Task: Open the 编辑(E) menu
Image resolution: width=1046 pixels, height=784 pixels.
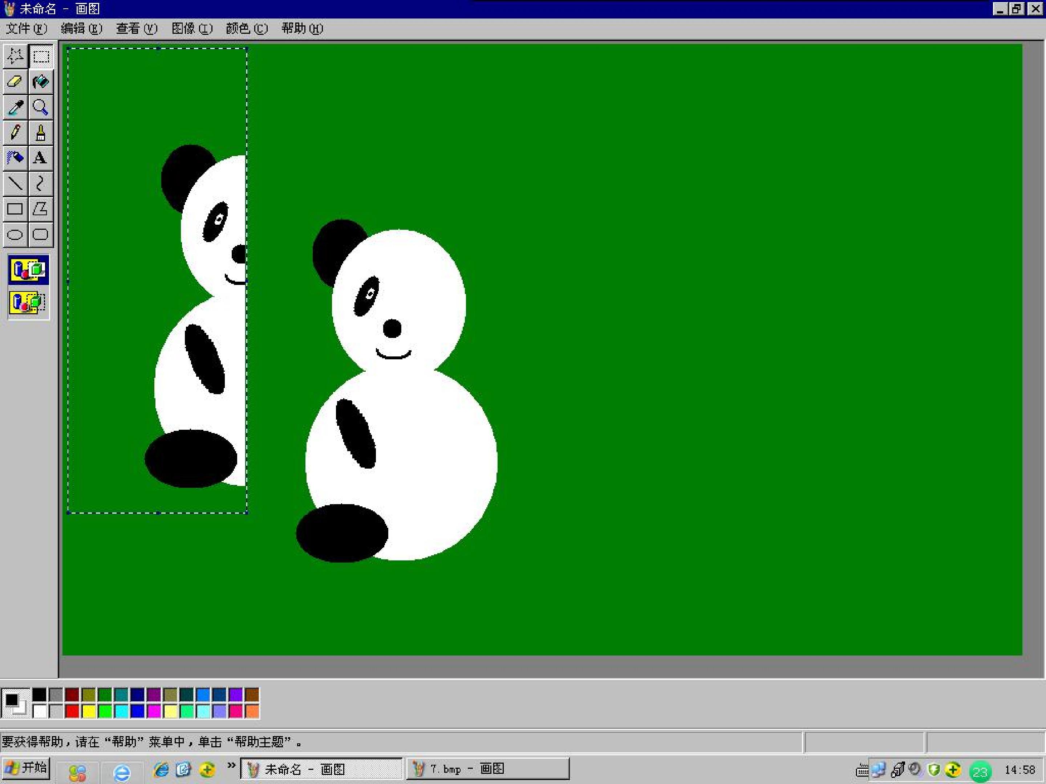Action: pos(82,29)
